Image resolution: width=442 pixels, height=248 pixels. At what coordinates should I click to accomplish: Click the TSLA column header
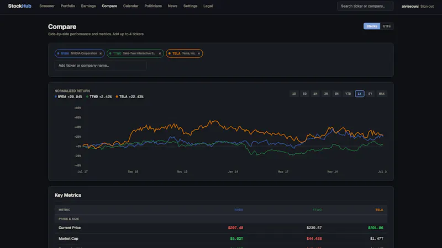pyautogui.click(x=379, y=210)
